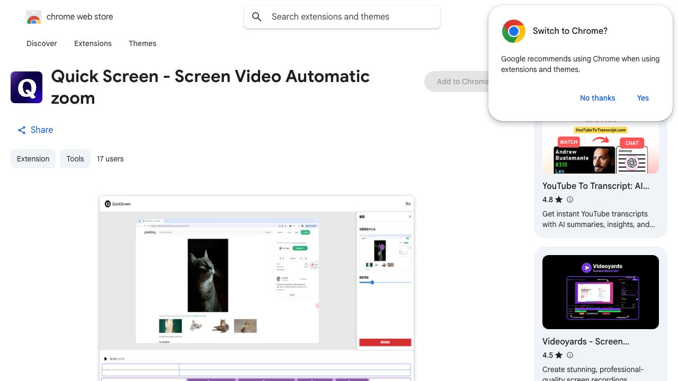Click the chrome web store title text

[x=80, y=17]
